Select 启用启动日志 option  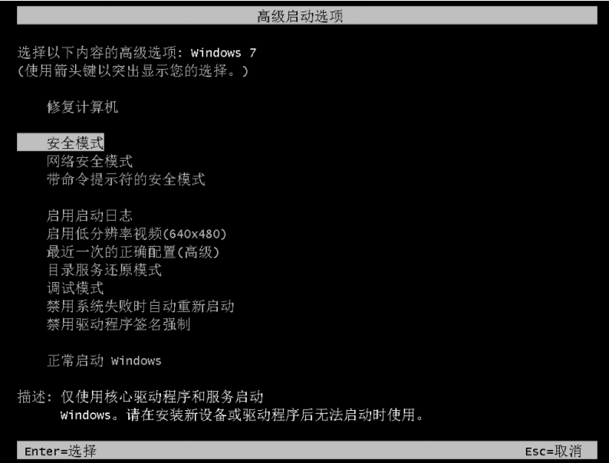(x=90, y=215)
